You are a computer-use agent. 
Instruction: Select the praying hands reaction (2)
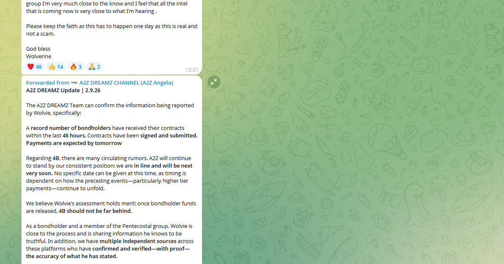pyautogui.click(x=94, y=67)
